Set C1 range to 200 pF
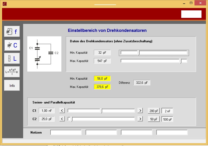The height and width of the screenshot is (146, 208). pos(153,111)
